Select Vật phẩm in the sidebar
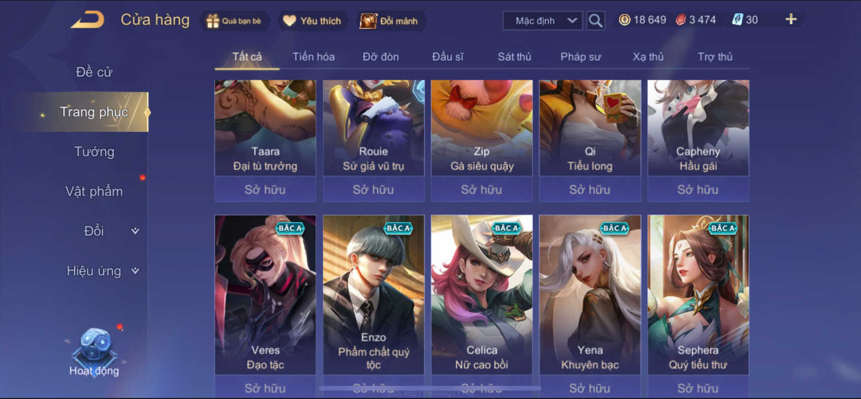Viewport: 861px width, 399px height. coord(94,191)
